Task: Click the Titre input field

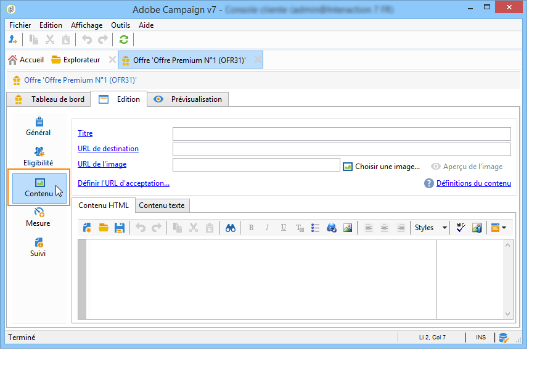Action: 342,133
